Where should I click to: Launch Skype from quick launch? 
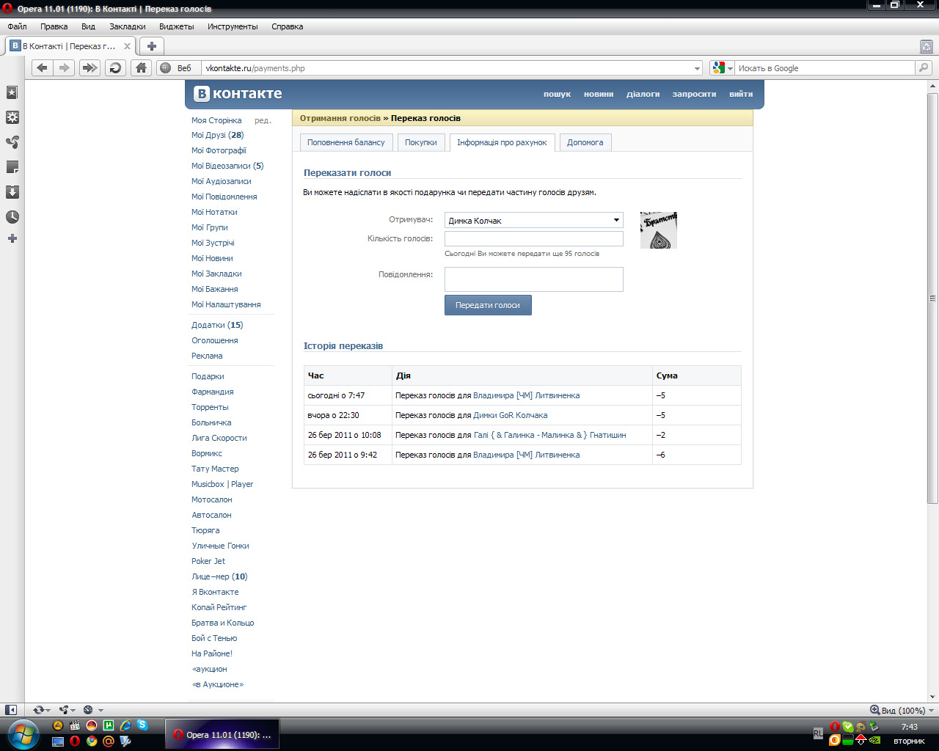coord(142,725)
